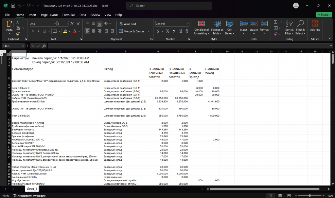Open the Formulas tab

tap(69, 15)
